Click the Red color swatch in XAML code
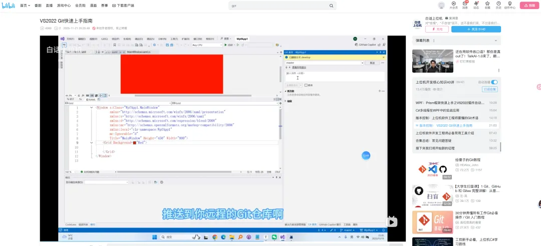The width and height of the screenshot is (541, 246). coord(135,142)
